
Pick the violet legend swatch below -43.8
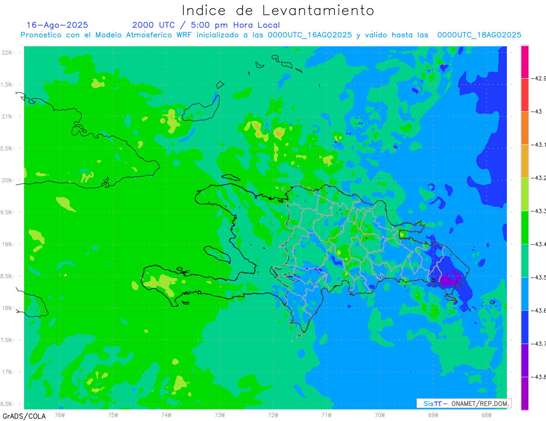525,393
